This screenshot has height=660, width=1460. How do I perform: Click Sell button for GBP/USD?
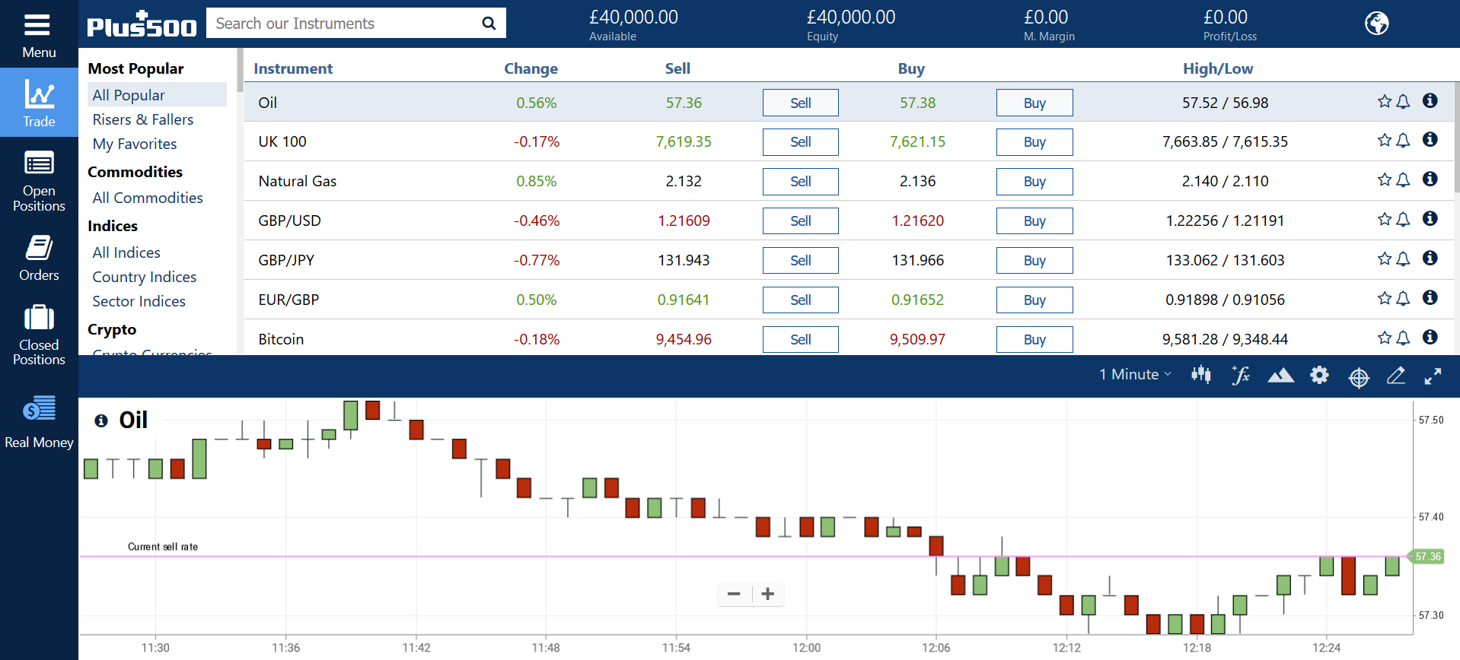click(800, 221)
